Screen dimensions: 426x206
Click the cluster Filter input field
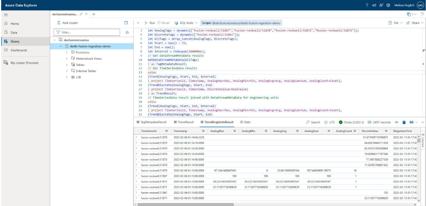(x=87, y=32)
